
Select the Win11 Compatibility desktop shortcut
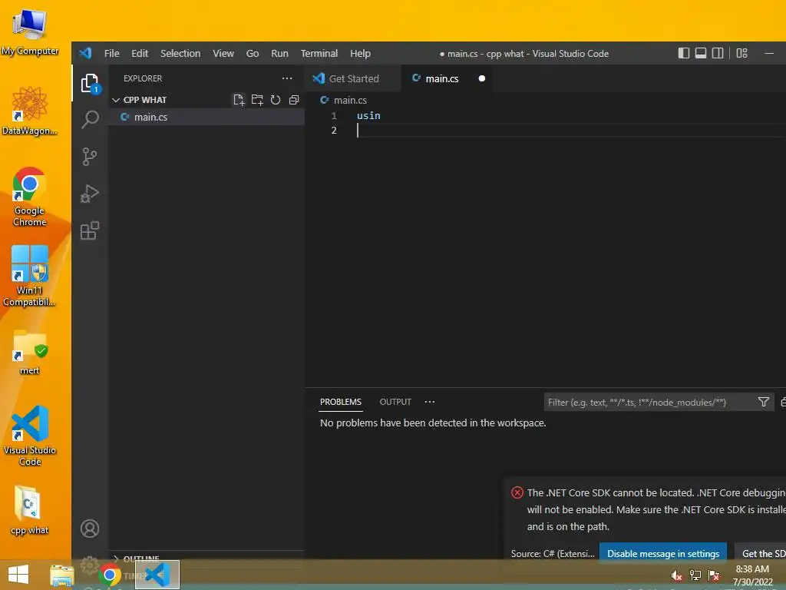click(30, 276)
